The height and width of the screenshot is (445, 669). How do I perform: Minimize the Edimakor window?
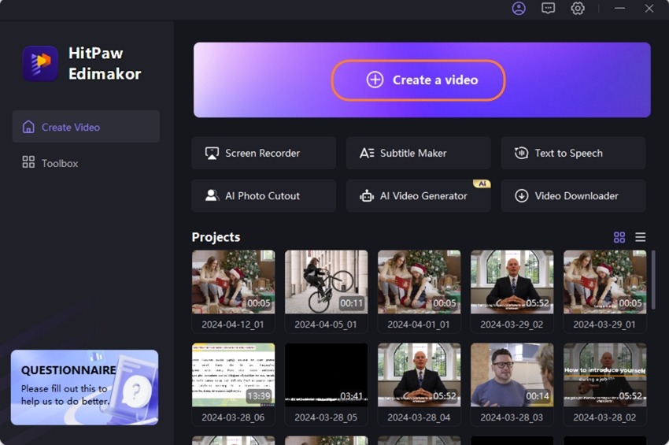click(619, 8)
